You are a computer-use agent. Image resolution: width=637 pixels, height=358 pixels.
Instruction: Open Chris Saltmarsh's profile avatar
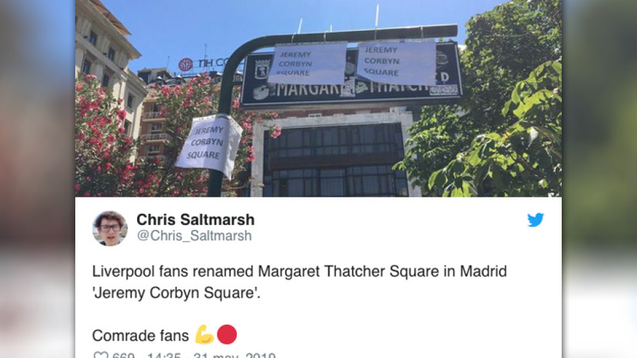[109, 229]
